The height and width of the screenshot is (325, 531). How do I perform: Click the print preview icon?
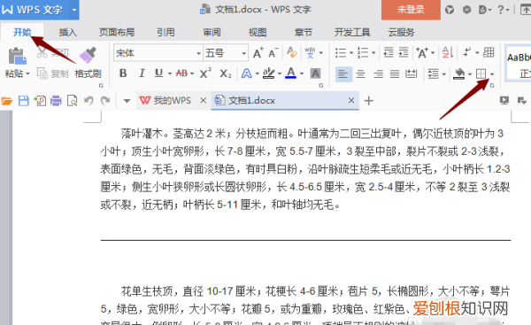pyautogui.click(x=73, y=101)
